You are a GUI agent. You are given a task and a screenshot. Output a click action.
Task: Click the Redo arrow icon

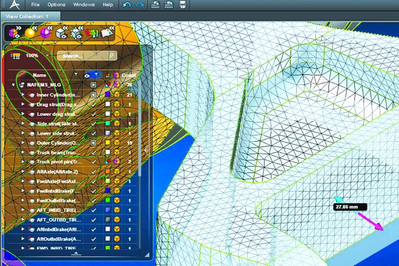tap(140, 5)
